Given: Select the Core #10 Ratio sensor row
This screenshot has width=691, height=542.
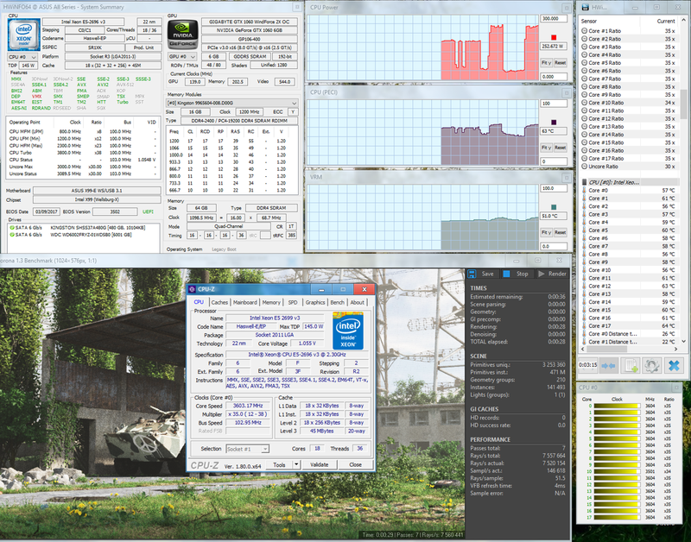Looking at the screenshot, I should 629,103.
